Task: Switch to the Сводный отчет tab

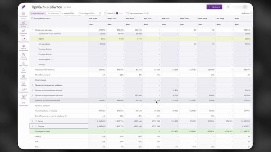Action: click(38, 13)
